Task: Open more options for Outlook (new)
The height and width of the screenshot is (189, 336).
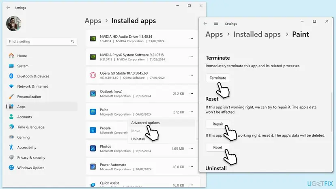Action: tap(191, 93)
